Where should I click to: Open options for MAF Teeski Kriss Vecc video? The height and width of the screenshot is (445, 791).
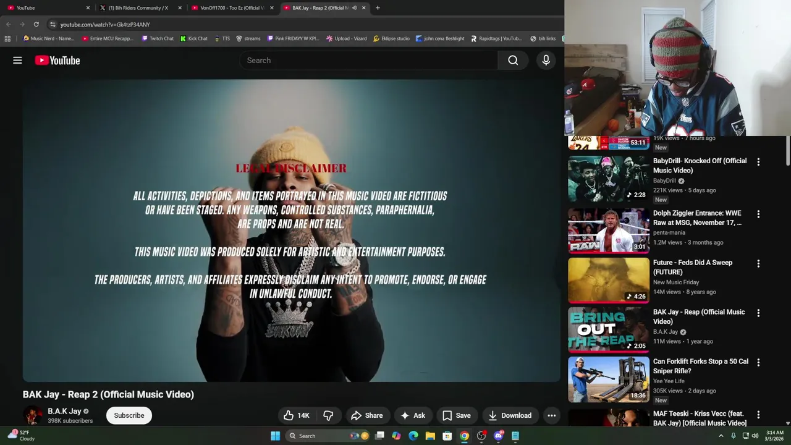click(758, 414)
